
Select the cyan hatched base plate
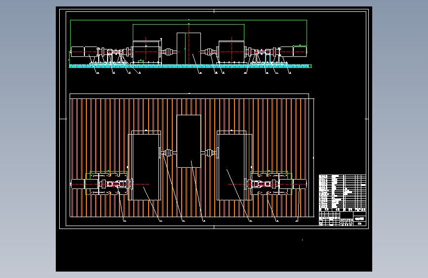click(x=191, y=66)
